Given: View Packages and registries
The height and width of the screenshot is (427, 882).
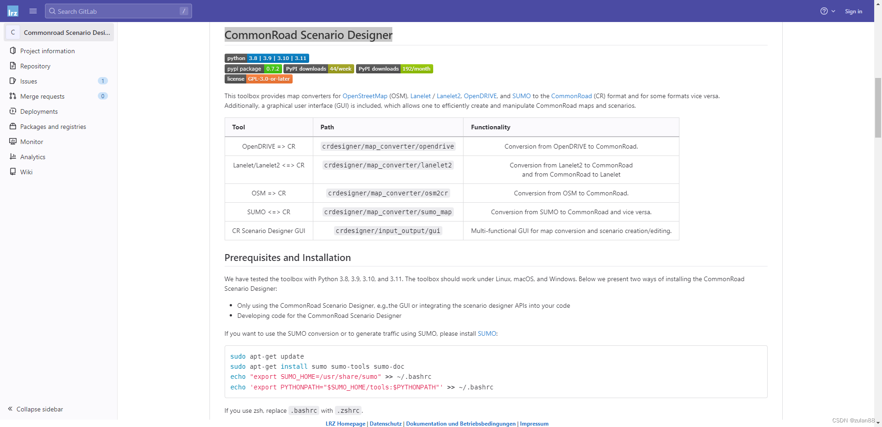Looking at the screenshot, I should [52, 126].
